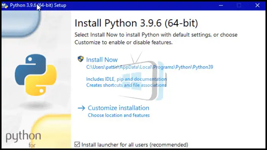Screen dimensions: 267x150
Task: Click the 'Install Python 3.9.6 (64-bit)' heading
Action: pos(136,23)
